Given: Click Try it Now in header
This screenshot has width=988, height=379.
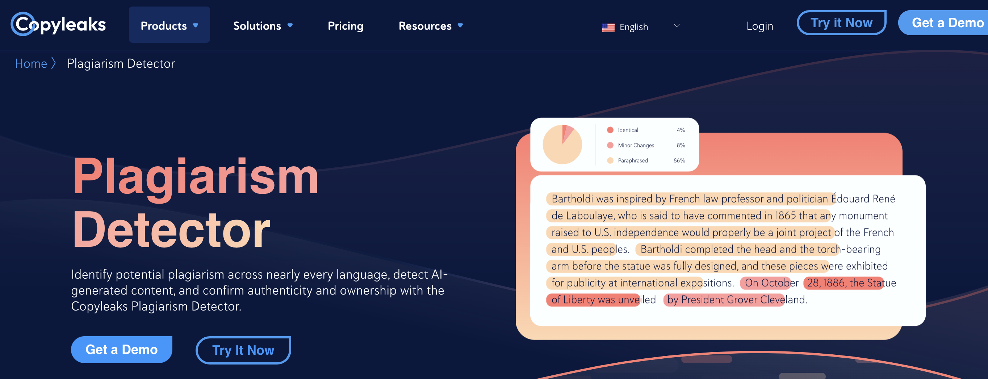Looking at the screenshot, I should (x=841, y=22).
